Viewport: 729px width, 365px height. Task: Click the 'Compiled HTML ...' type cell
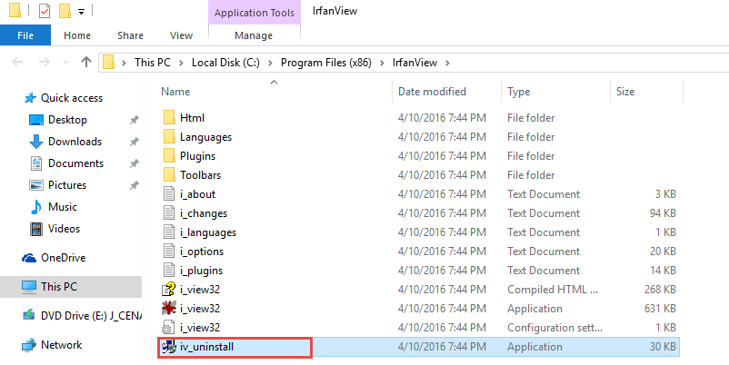click(553, 290)
